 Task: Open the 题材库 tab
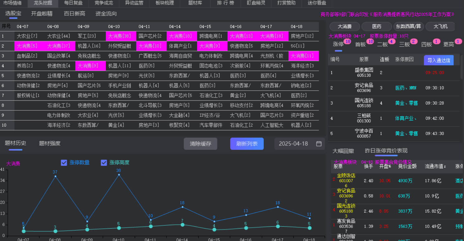coord(195,3)
